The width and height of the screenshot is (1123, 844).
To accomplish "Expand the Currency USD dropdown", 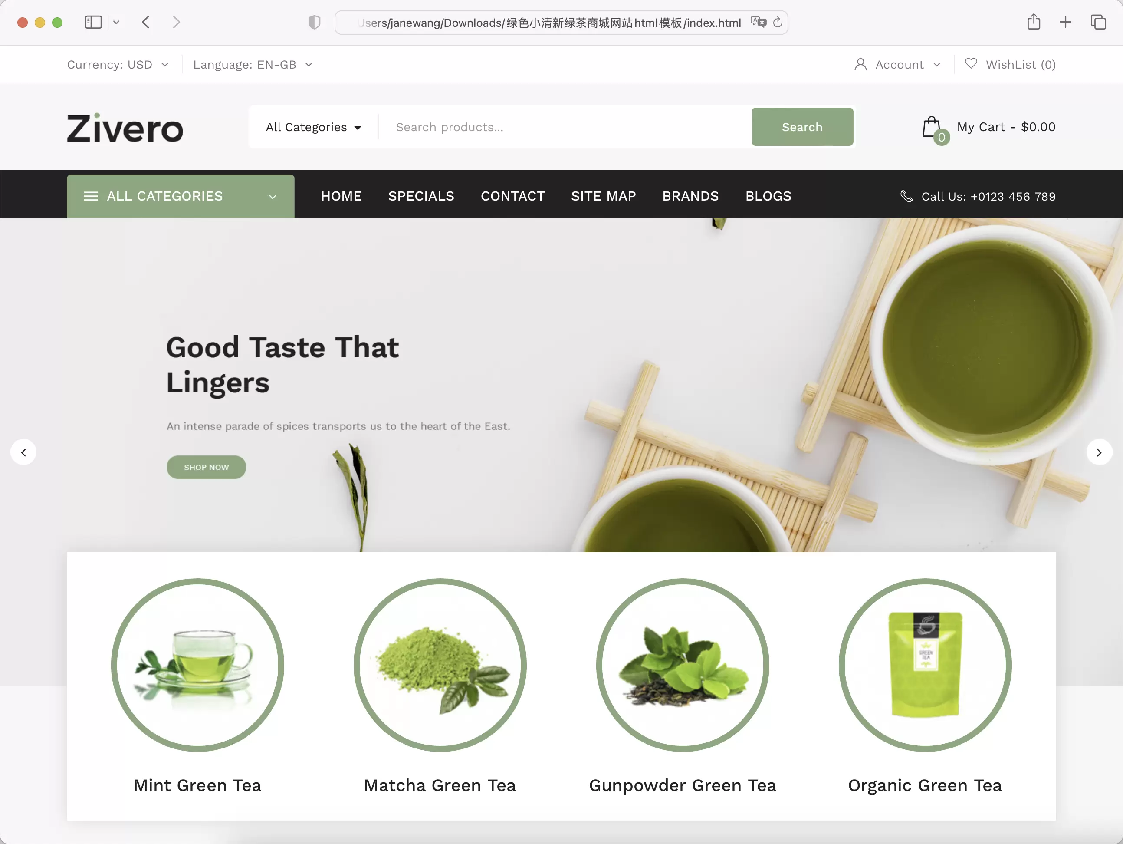I will pos(118,64).
